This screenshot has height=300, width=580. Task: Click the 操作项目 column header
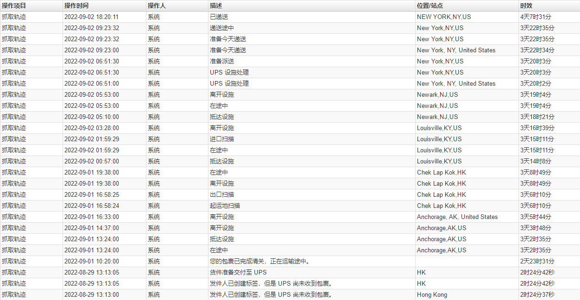14,6
